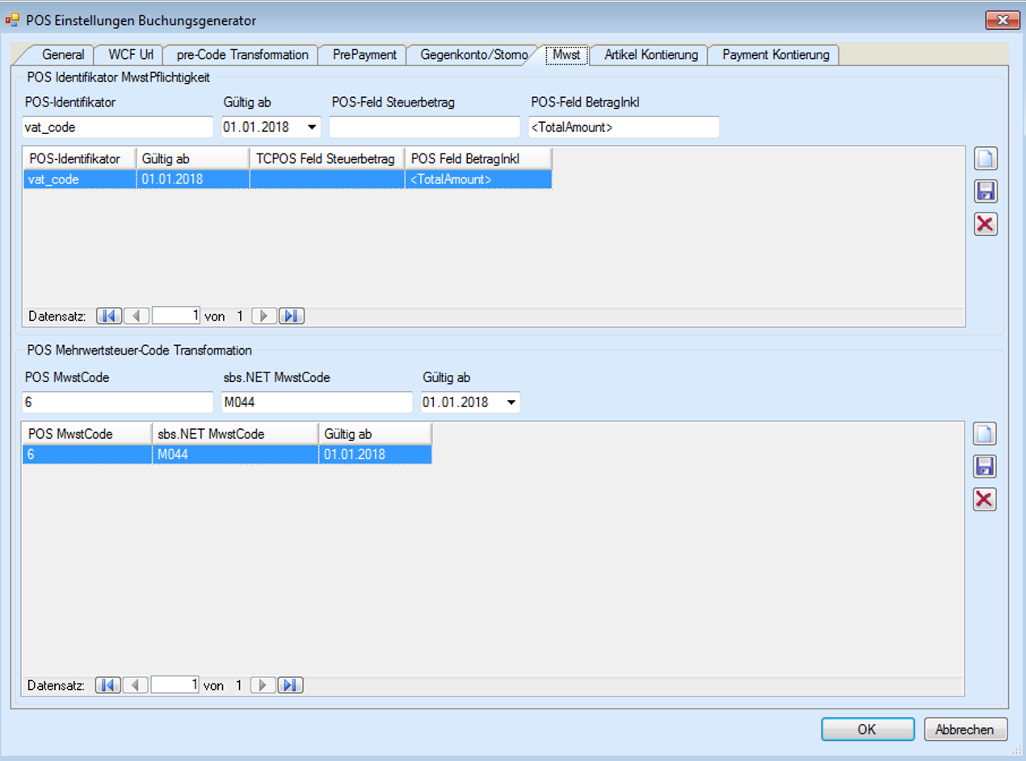Expand Gültig ab dropdown in Transformation section
Image resolution: width=1026 pixels, height=761 pixels.
(x=510, y=402)
